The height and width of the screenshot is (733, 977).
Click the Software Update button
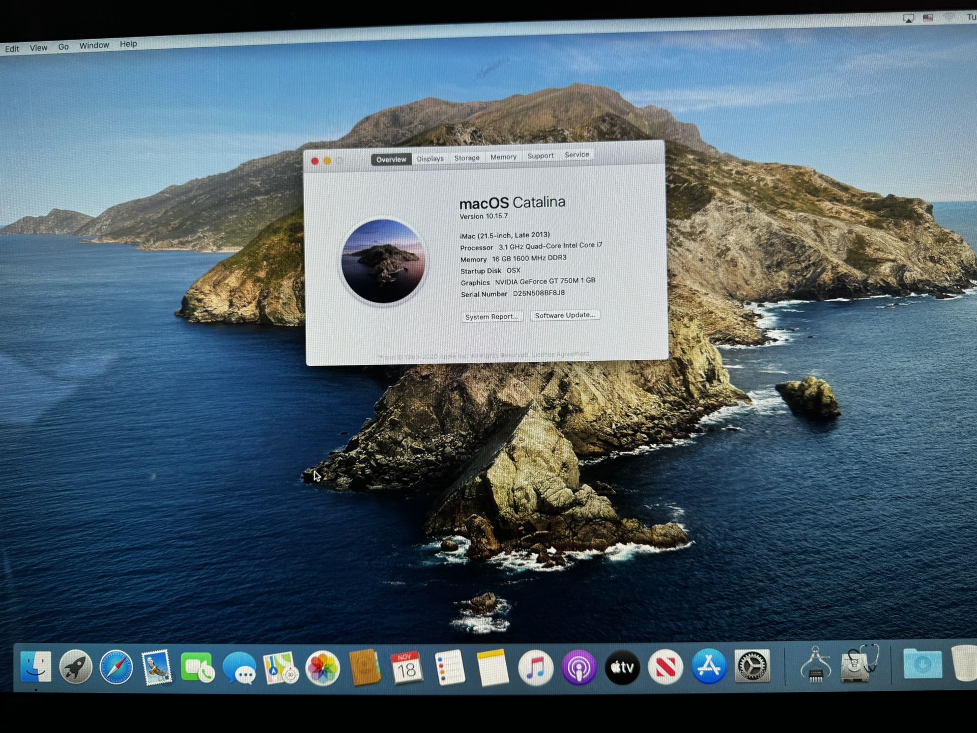[565, 315]
